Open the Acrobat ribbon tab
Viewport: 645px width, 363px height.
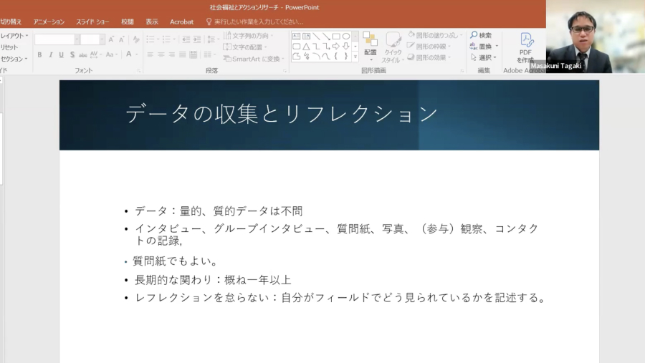[x=181, y=21]
